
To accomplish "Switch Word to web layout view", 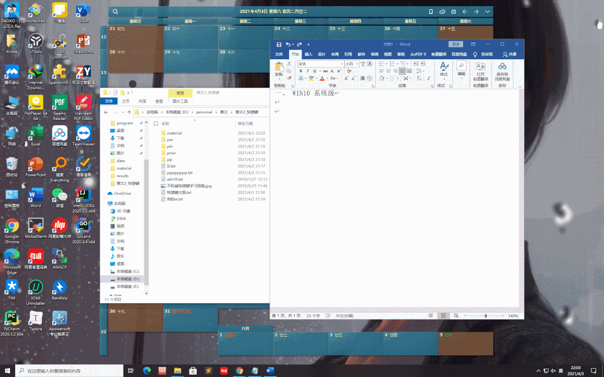I will 456,316.
